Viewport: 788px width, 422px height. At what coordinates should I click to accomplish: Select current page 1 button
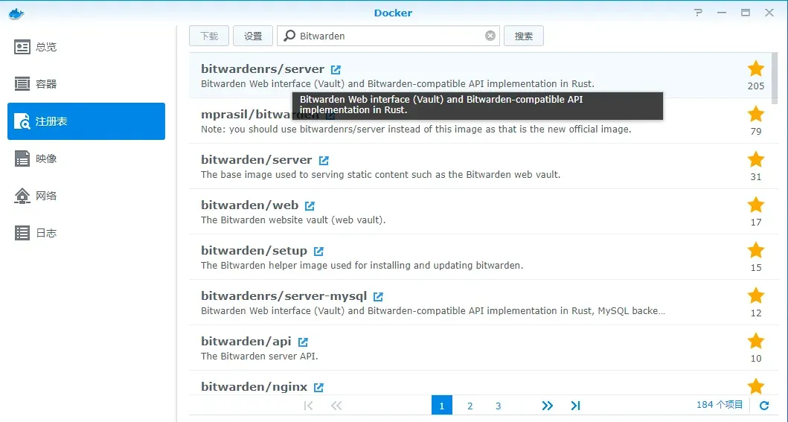point(442,406)
